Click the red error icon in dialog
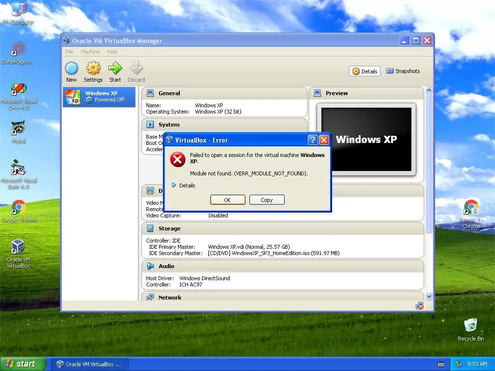Viewport: 495px width, 371px height. [178, 159]
